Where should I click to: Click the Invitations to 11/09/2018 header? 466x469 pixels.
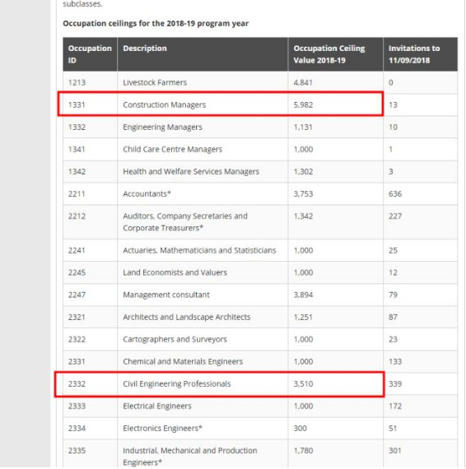[420, 54]
